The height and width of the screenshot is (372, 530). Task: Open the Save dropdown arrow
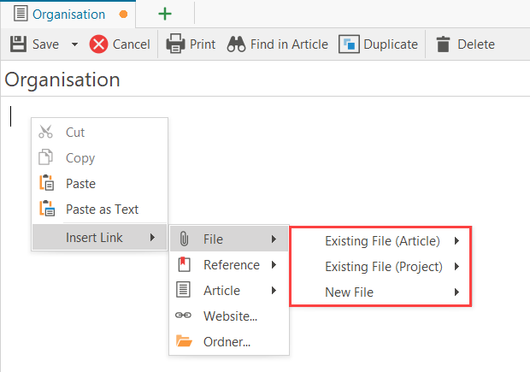point(74,44)
